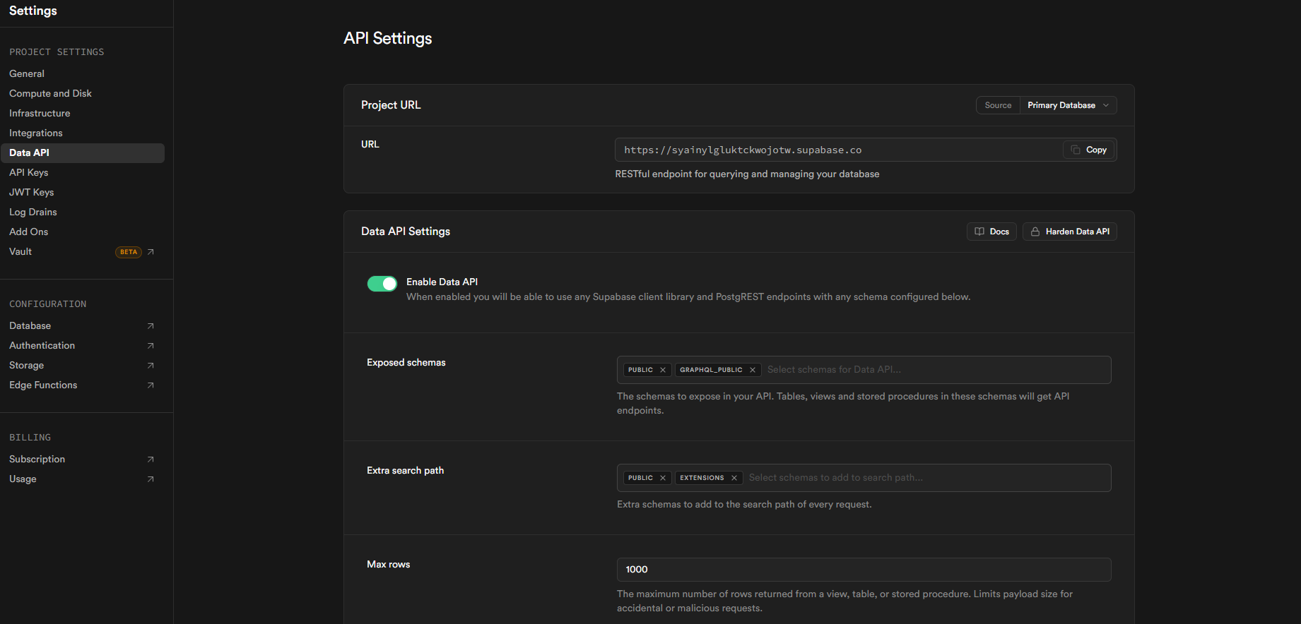This screenshot has height=624, width=1301.
Task: Disable the Enable Data API switch
Action: point(382,284)
